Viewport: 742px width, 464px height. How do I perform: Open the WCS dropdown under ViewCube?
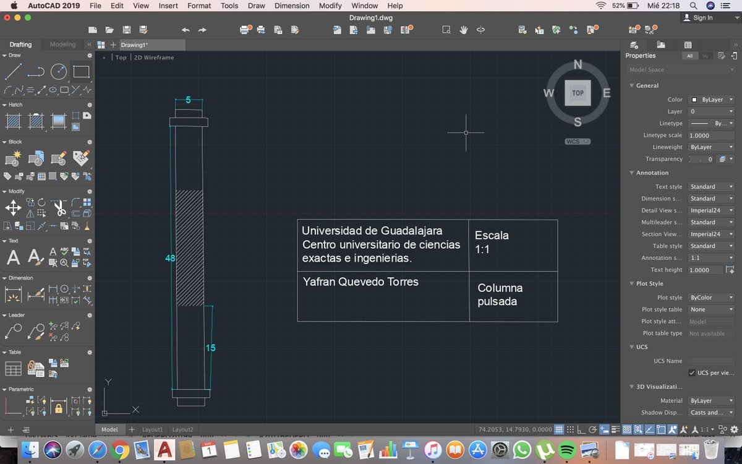click(578, 142)
